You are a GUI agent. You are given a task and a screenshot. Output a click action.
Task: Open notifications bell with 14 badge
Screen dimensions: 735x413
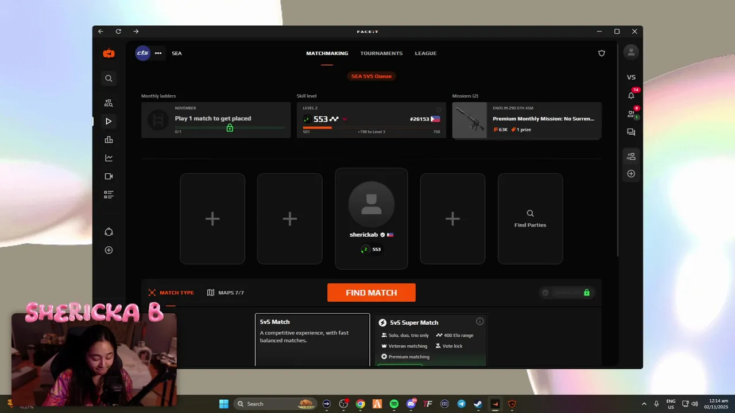coord(632,95)
